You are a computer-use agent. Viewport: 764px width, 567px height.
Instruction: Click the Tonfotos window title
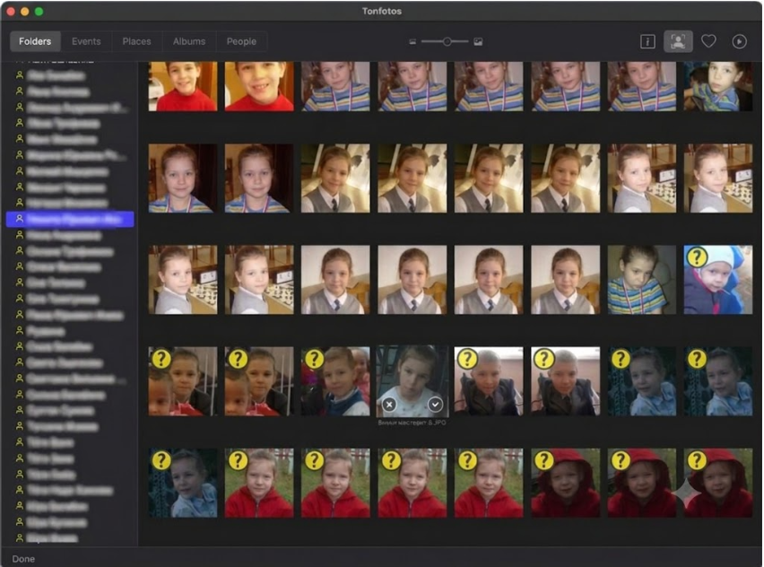381,11
